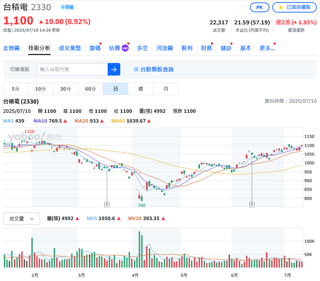
Task: Switch to the 健診 tab
Action: pos(226,48)
